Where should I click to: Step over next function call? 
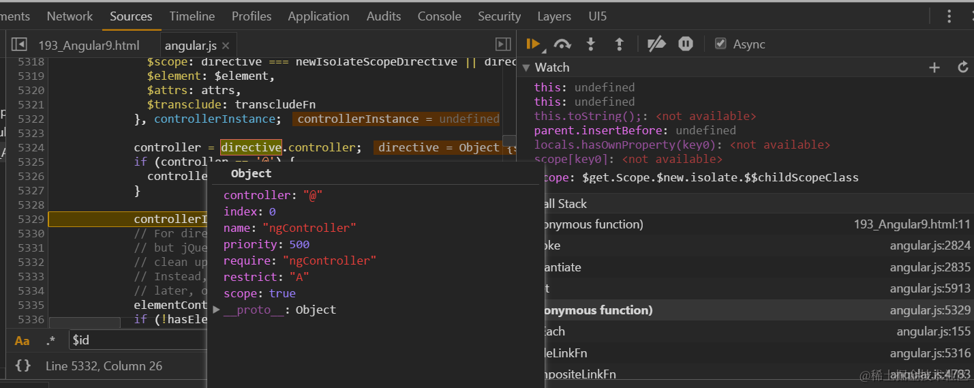pyautogui.click(x=562, y=44)
